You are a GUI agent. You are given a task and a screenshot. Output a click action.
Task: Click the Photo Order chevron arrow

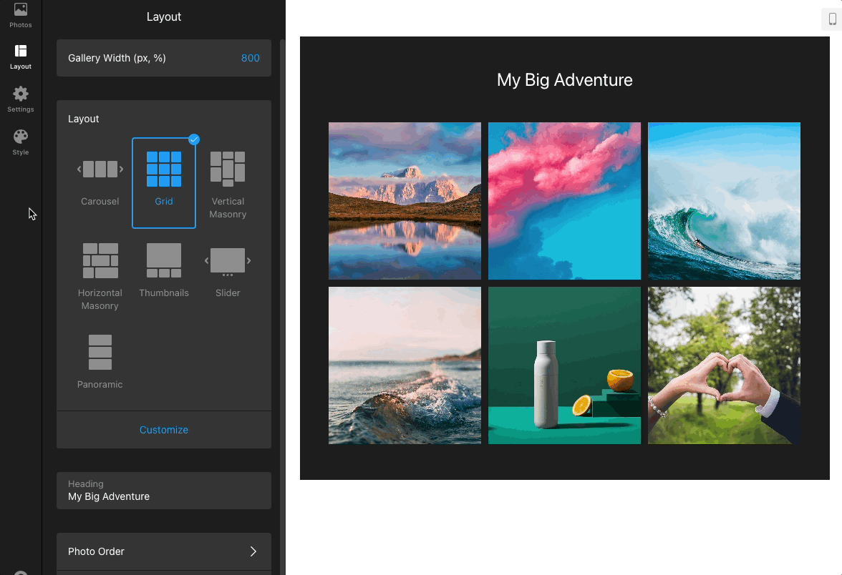click(x=253, y=551)
